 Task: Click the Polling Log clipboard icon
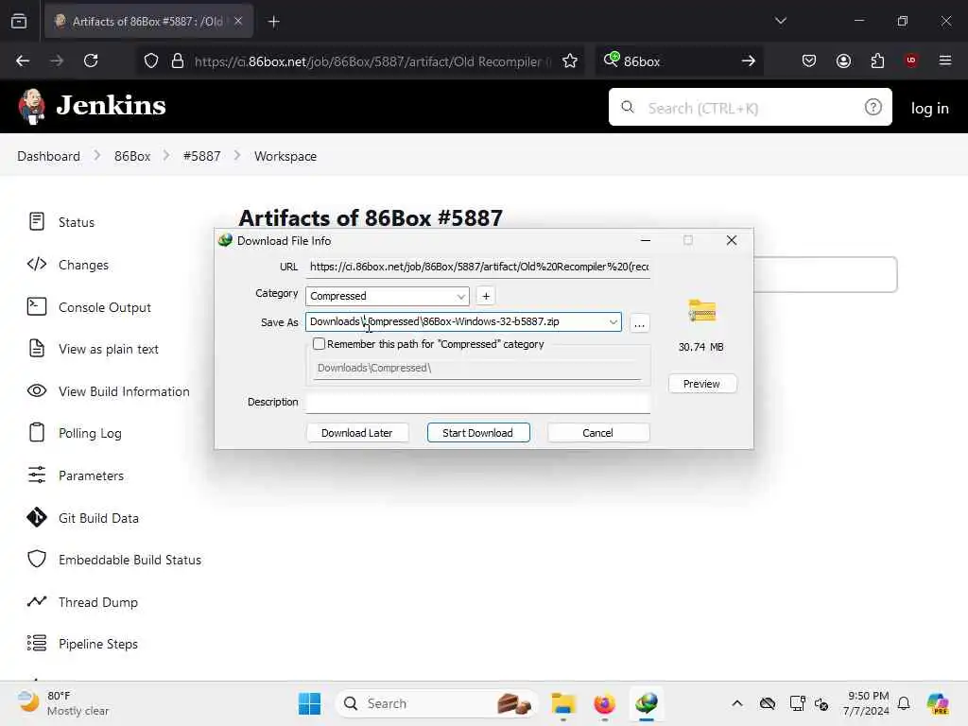coord(37,432)
